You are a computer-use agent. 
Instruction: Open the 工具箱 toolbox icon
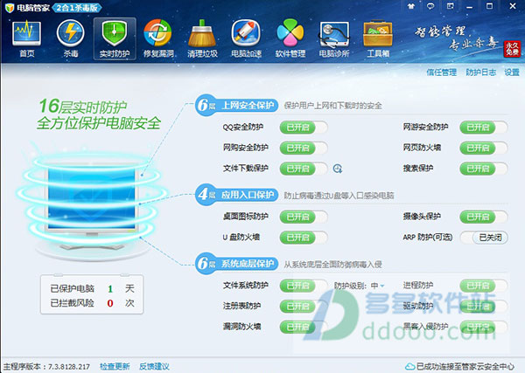pyautogui.click(x=378, y=38)
